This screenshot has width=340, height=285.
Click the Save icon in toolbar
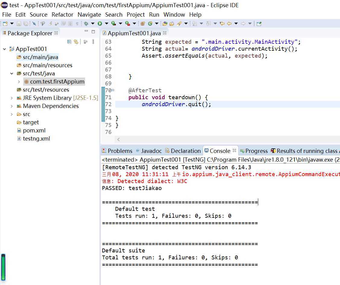19,24
